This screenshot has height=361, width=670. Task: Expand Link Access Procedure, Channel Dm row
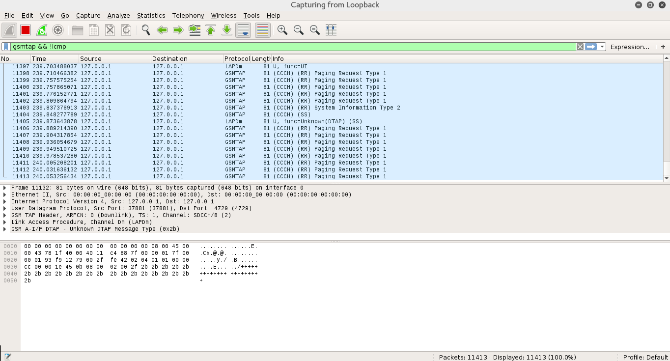[5, 222]
